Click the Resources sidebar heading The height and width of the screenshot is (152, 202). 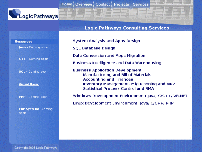(x=23, y=42)
